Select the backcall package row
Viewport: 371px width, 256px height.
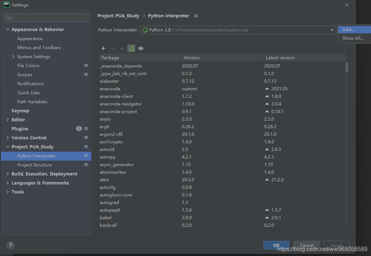pos(222,225)
